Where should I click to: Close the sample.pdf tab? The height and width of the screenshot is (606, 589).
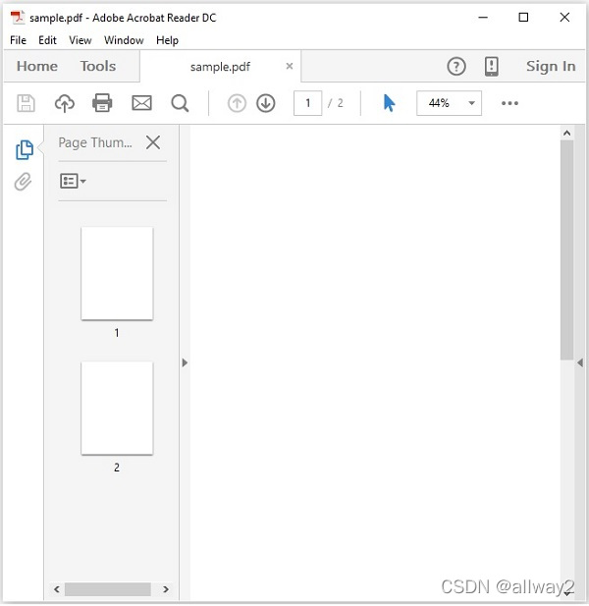click(290, 66)
